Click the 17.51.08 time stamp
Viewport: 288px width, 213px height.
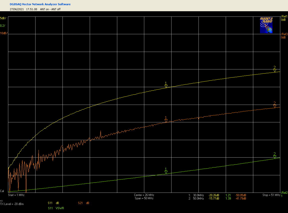[x=31, y=9]
